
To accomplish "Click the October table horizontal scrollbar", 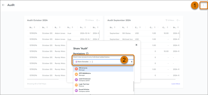I will point(43,79).
